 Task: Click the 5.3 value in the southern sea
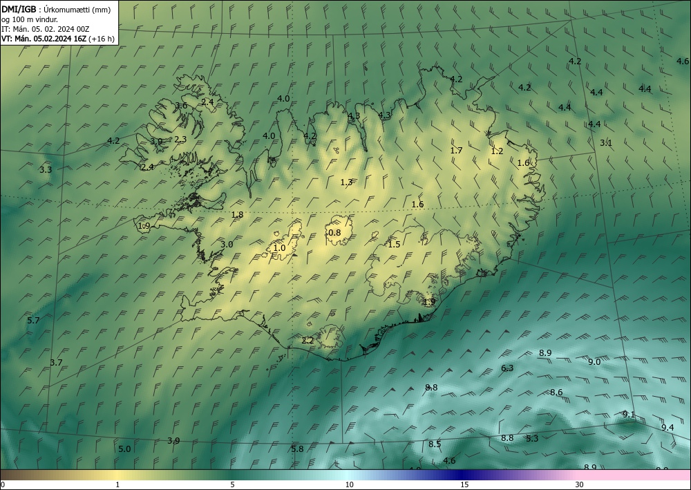coord(532,438)
